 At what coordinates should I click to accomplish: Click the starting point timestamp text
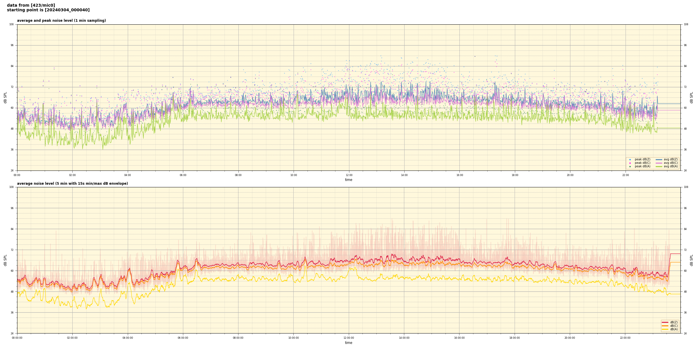[48, 10]
